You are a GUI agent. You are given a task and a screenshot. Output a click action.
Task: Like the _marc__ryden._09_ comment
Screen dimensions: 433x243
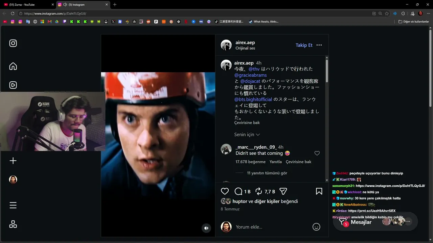[x=317, y=153]
